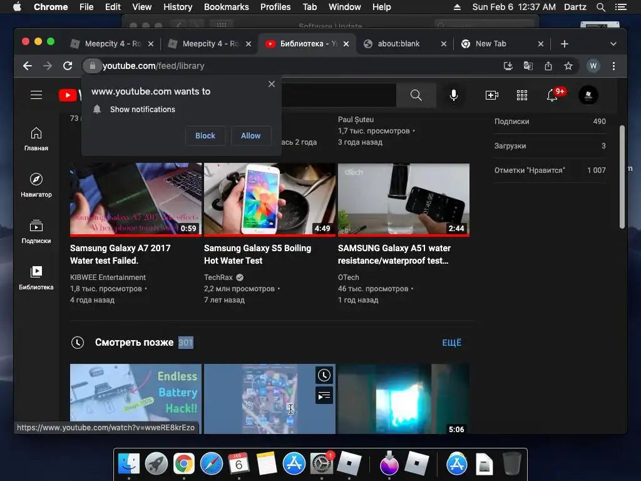The height and width of the screenshot is (481, 641).
Task: Click Block in notification prompt
Action: pyautogui.click(x=205, y=136)
